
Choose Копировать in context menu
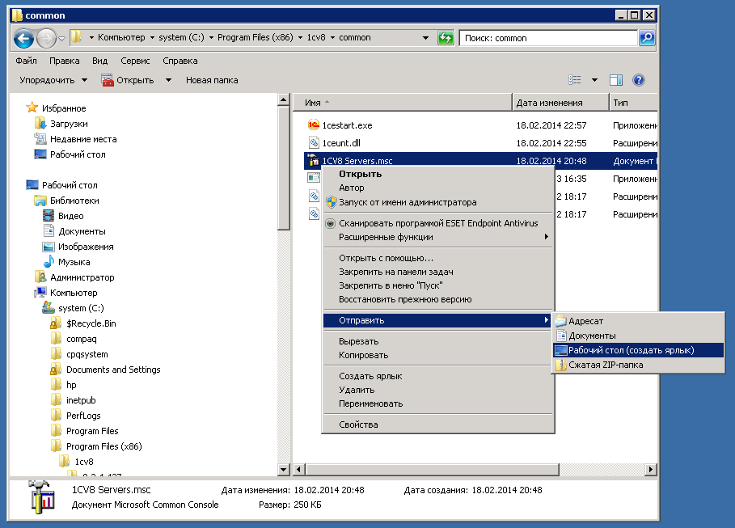click(437, 355)
